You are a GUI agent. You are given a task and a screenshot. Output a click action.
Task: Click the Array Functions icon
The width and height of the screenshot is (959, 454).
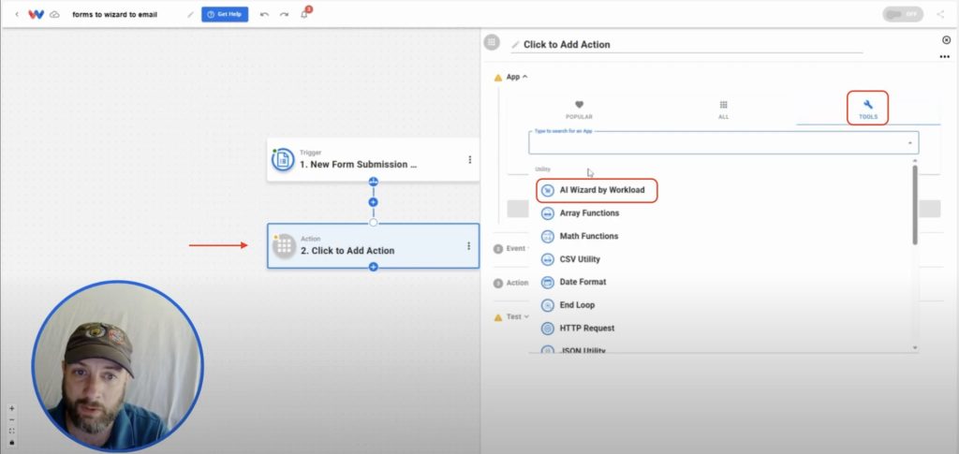coord(547,213)
